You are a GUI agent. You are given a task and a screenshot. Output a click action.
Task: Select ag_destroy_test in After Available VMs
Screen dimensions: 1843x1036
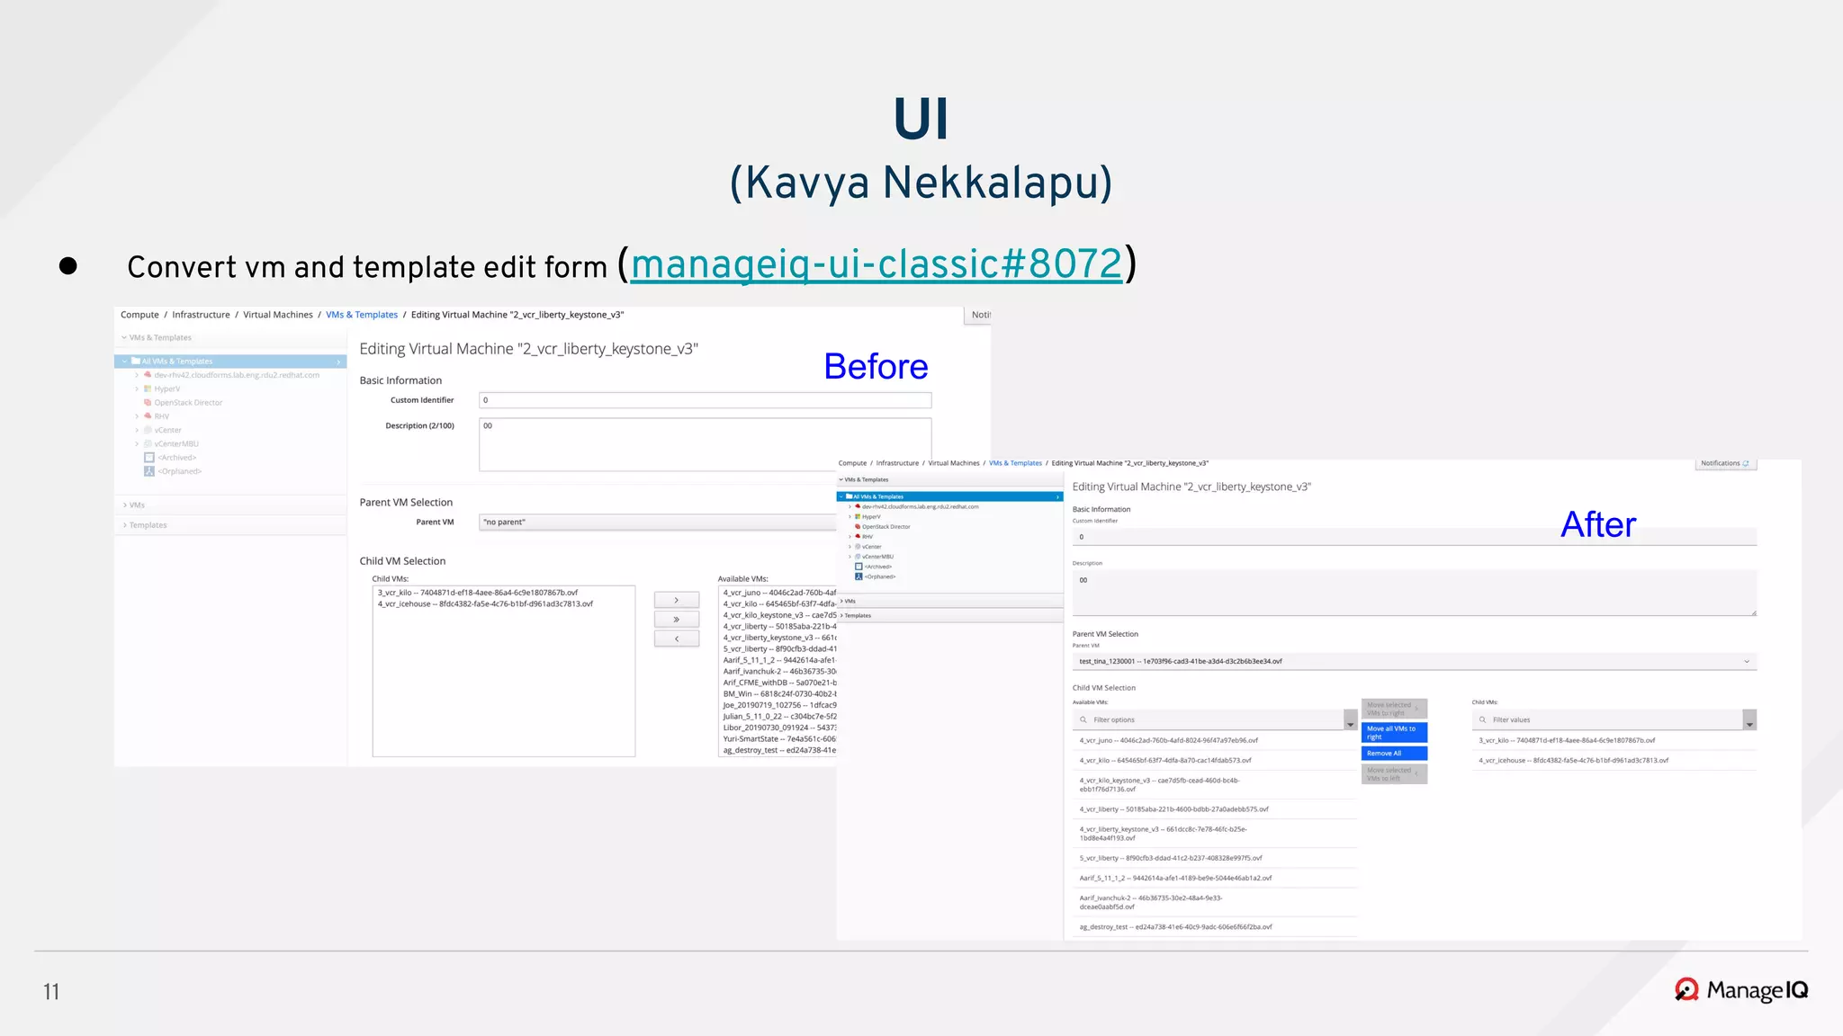coord(1214,927)
